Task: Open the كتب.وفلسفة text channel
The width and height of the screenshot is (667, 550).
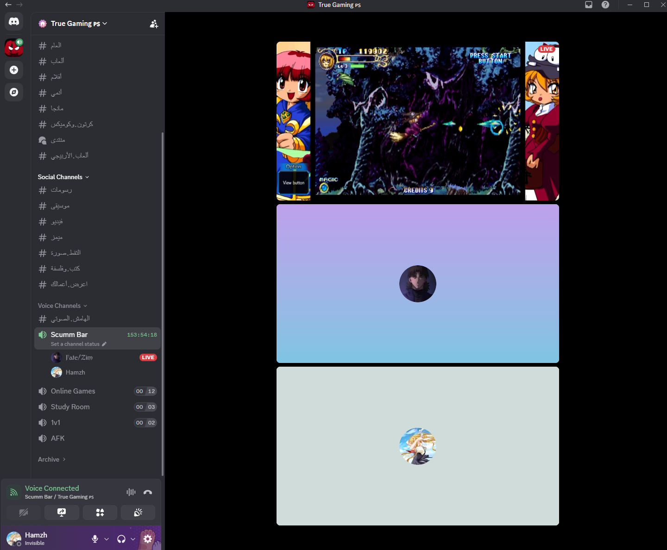Action: pyautogui.click(x=97, y=269)
